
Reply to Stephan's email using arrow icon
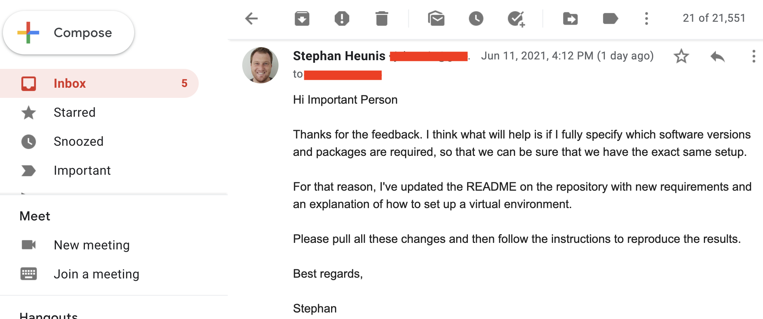tap(717, 57)
